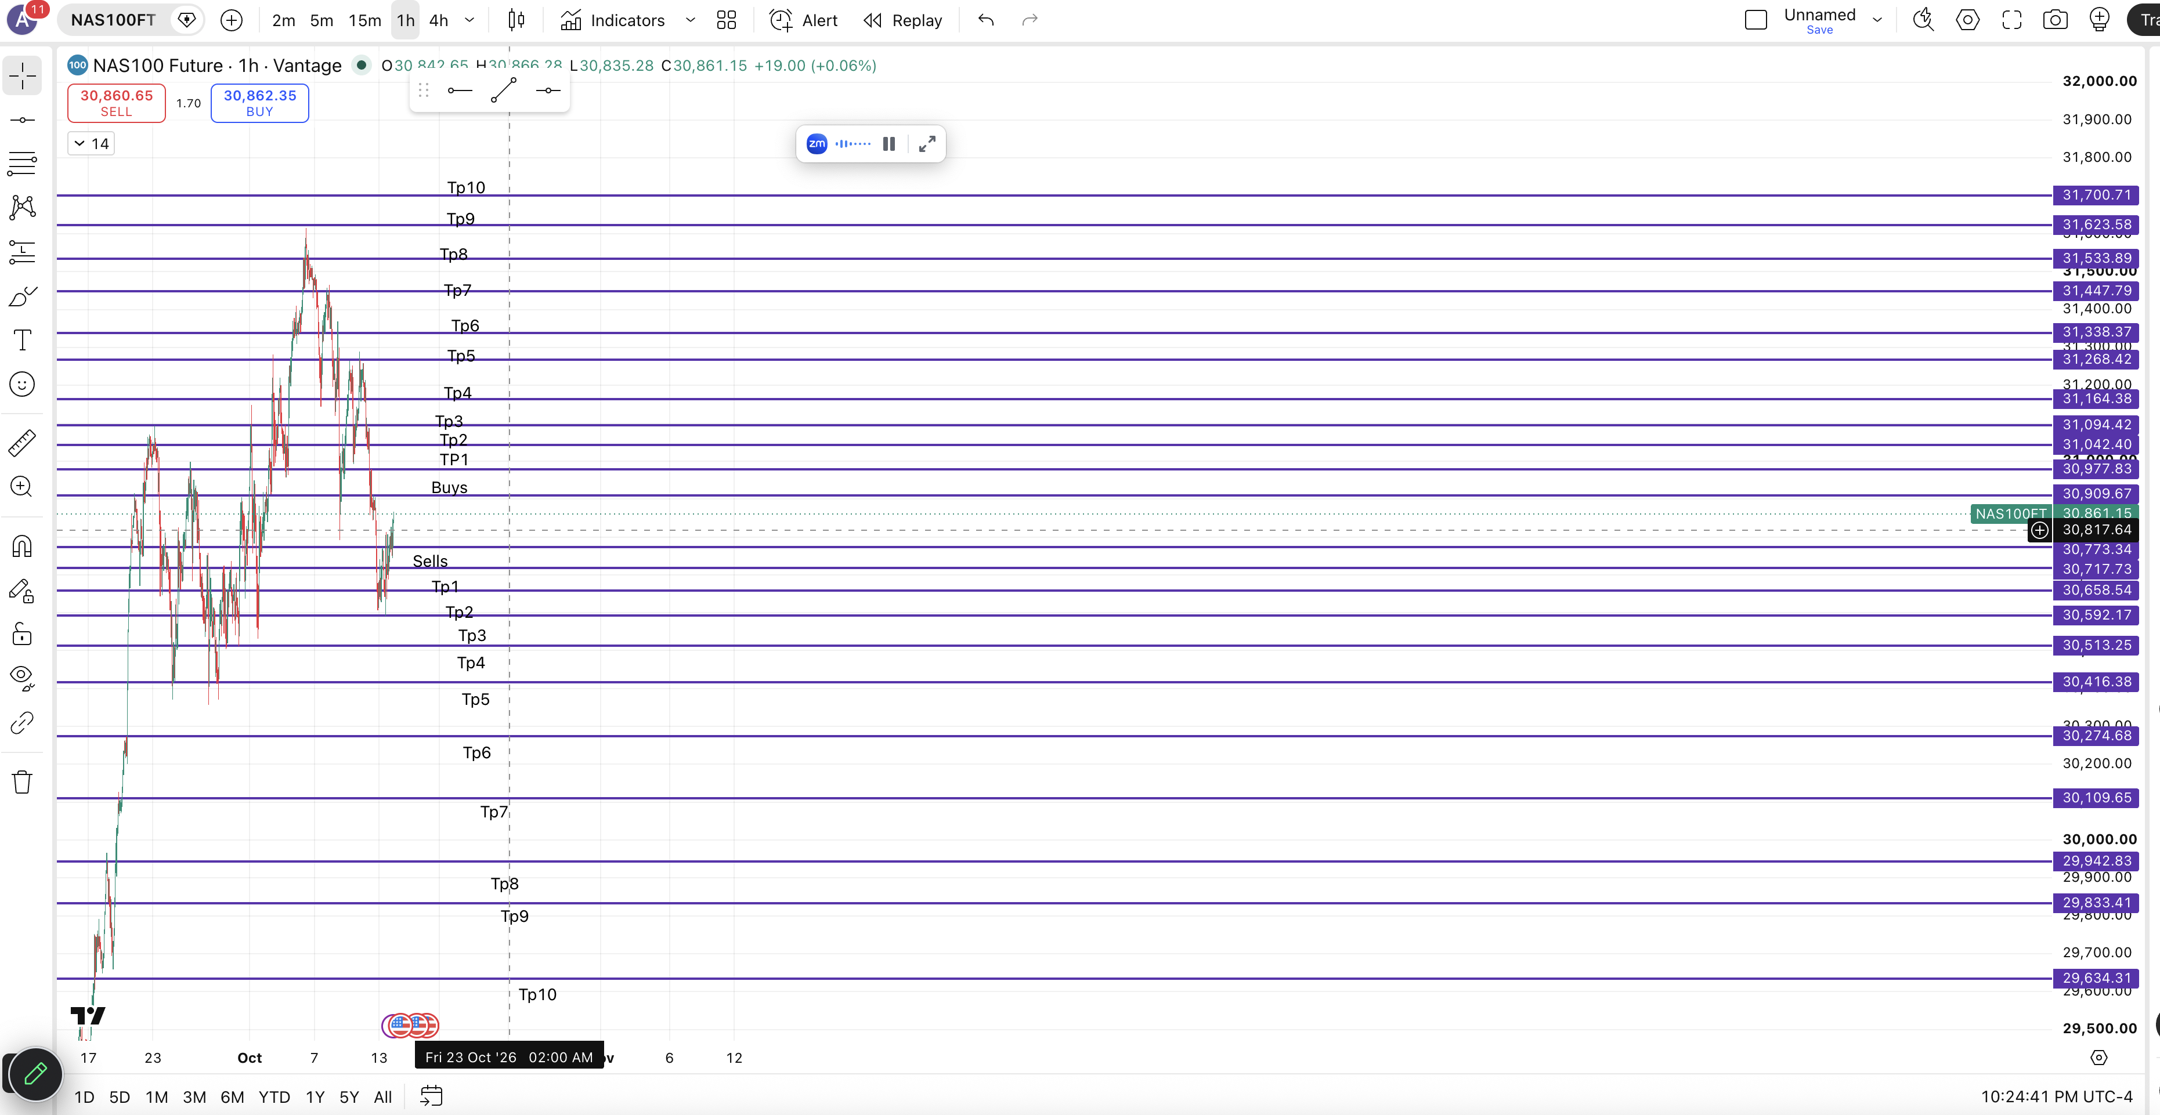Collapse the 14 indicators legend expander
Screen dimensions: 2160x1115
91,143
